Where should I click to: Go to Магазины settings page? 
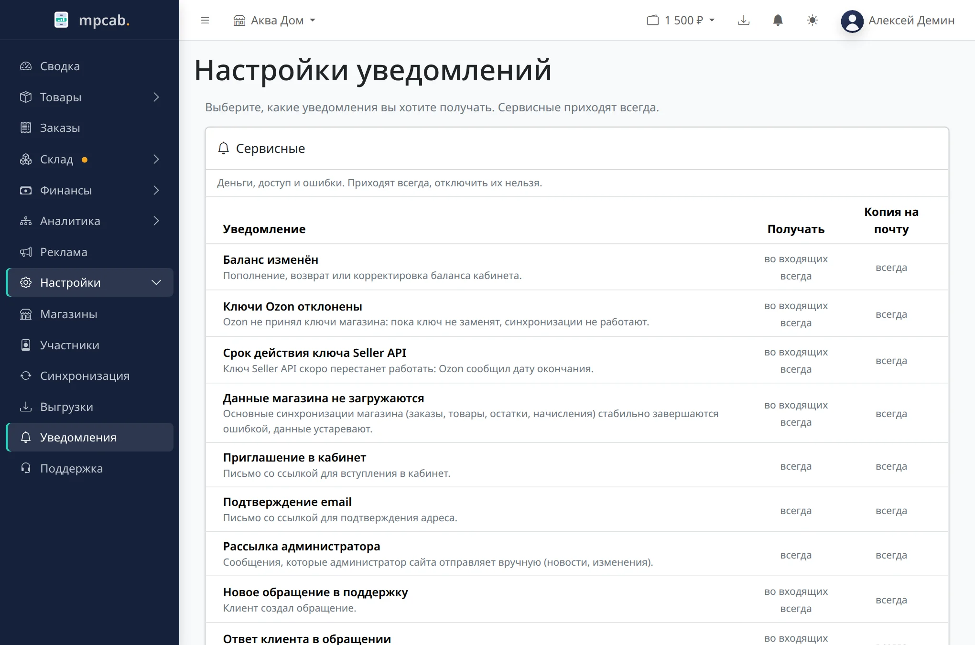(90, 314)
